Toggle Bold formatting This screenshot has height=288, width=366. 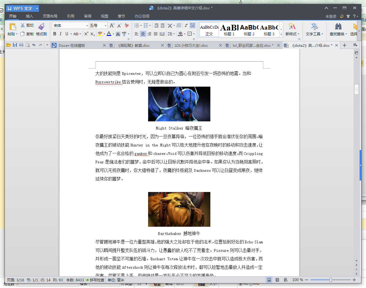click(55, 34)
